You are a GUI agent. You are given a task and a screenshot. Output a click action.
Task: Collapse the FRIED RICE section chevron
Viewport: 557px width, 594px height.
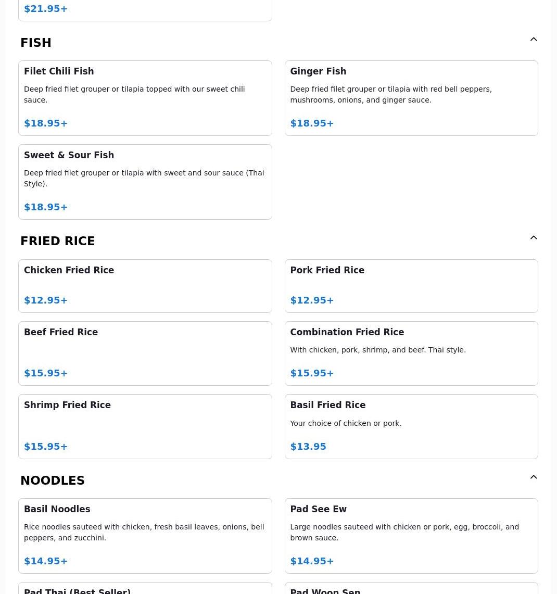tap(534, 238)
